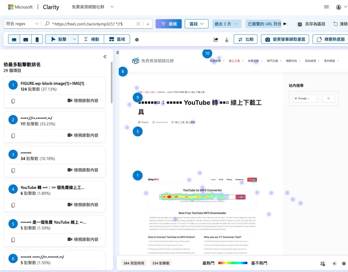Click 另存為區段 save as segment

coord(311,24)
